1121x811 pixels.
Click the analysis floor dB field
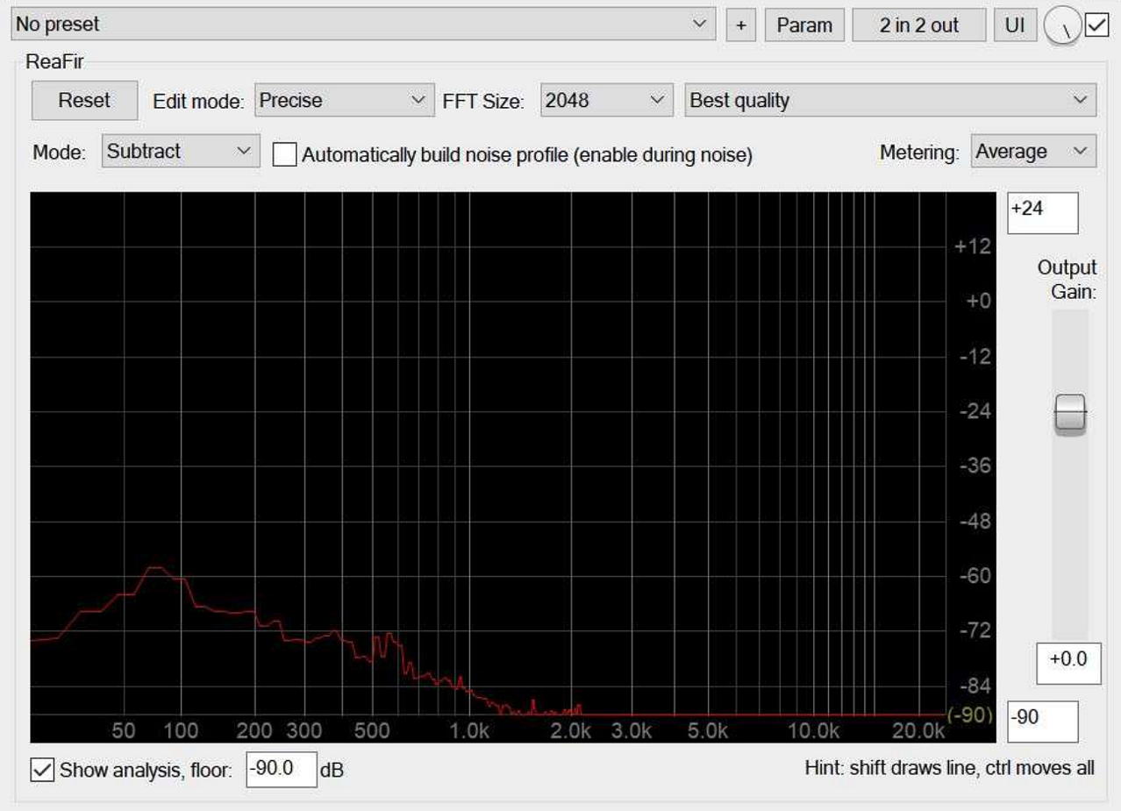(281, 770)
